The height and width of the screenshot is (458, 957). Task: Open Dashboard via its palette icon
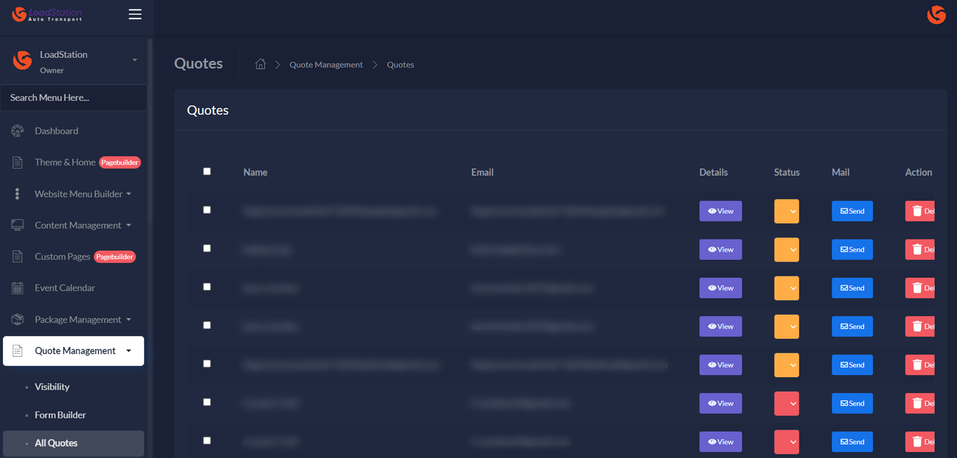pyautogui.click(x=18, y=131)
